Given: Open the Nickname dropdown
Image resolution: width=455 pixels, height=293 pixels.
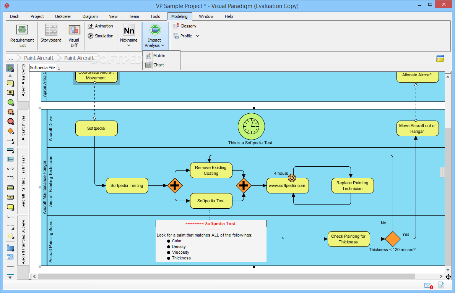Looking at the screenshot, I should pos(128,36).
